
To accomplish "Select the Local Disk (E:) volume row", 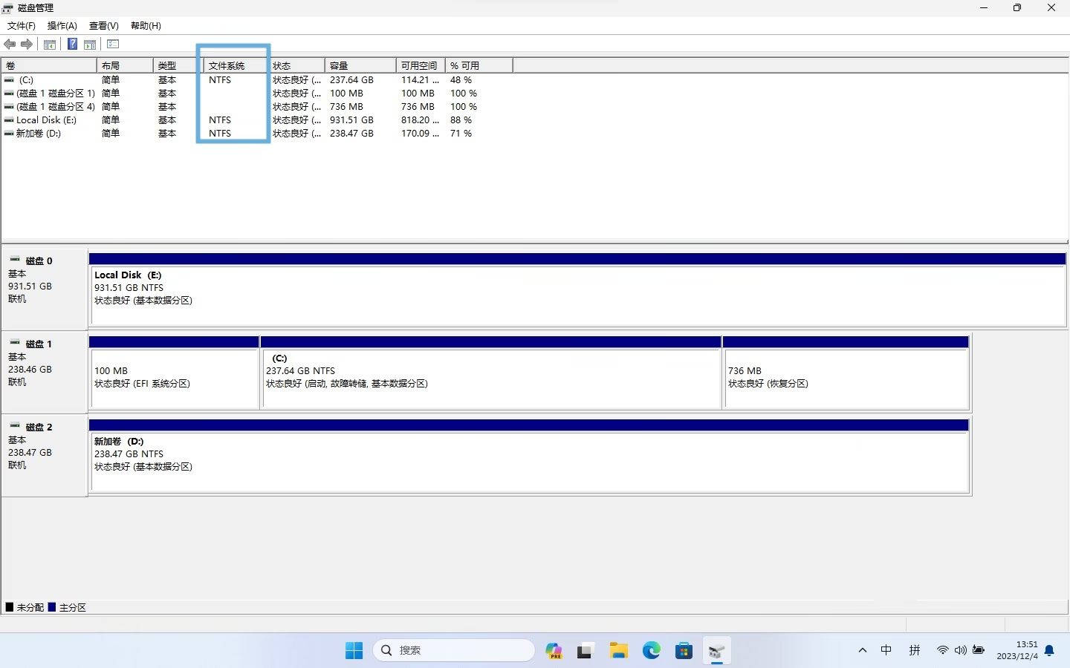I will click(x=46, y=120).
